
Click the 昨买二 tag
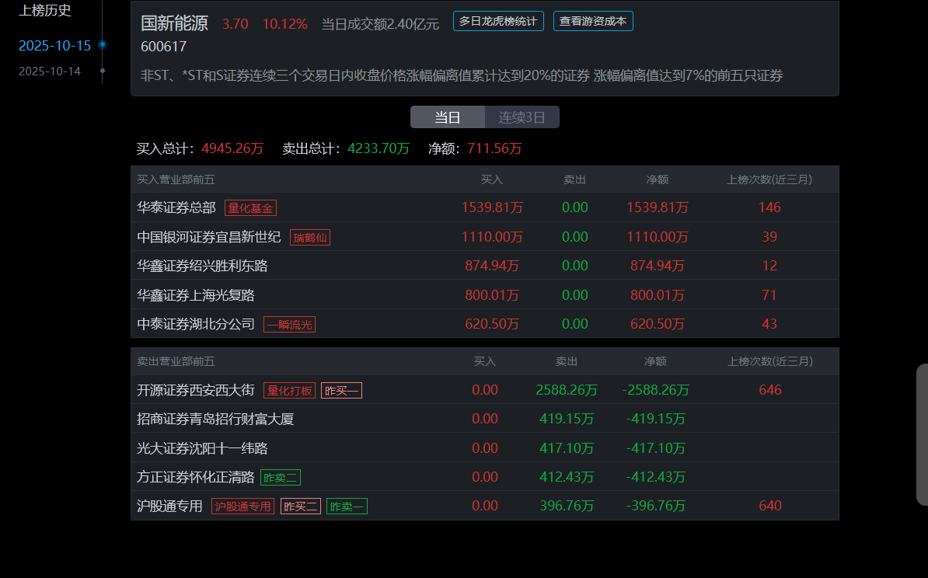(x=301, y=507)
